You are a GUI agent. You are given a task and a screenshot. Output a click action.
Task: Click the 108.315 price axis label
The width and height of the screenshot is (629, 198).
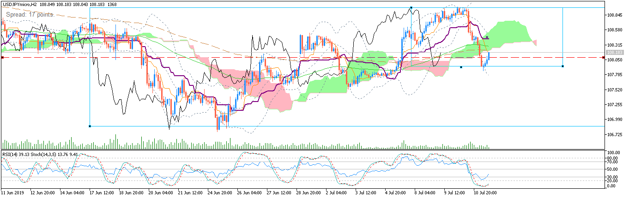(x=615, y=45)
